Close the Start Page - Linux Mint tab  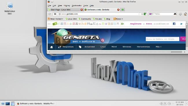pyautogui.click(x=82, y=10)
